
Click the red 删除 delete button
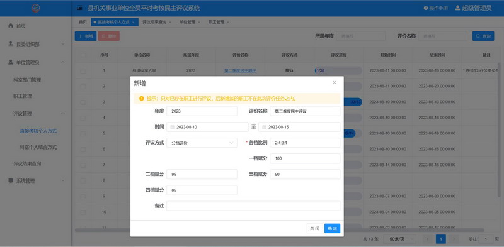point(108,36)
